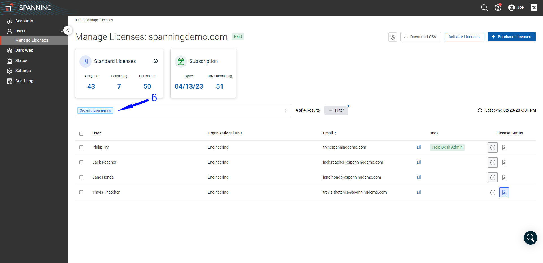Click jack.reacher@spanningdemo.com email
This screenshot has height=263, width=543.
tap(353, 162)
